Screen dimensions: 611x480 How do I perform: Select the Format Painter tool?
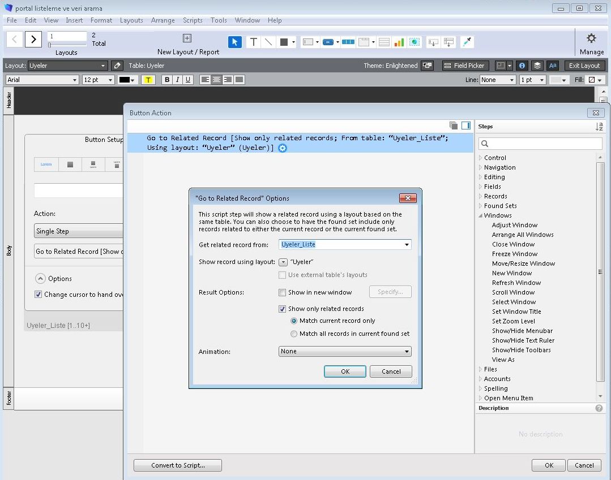pyautogui.click(x=467, y=42)
